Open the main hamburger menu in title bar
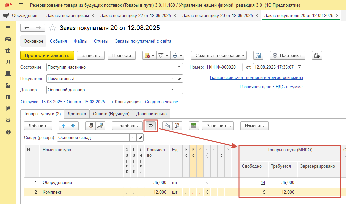The width and height of the screenshot is (346, 204). 21,5
